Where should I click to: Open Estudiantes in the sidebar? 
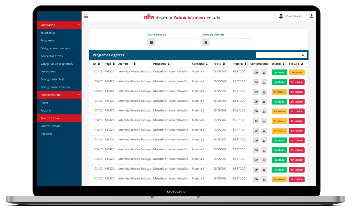click(48, 33)
